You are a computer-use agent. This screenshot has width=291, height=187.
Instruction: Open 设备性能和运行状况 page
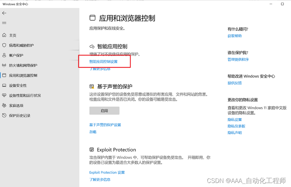point(25,96)
